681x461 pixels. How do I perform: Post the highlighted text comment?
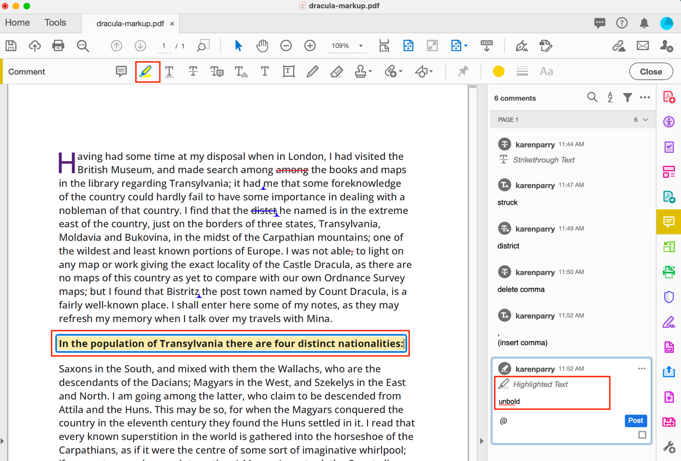click(635, 421)
